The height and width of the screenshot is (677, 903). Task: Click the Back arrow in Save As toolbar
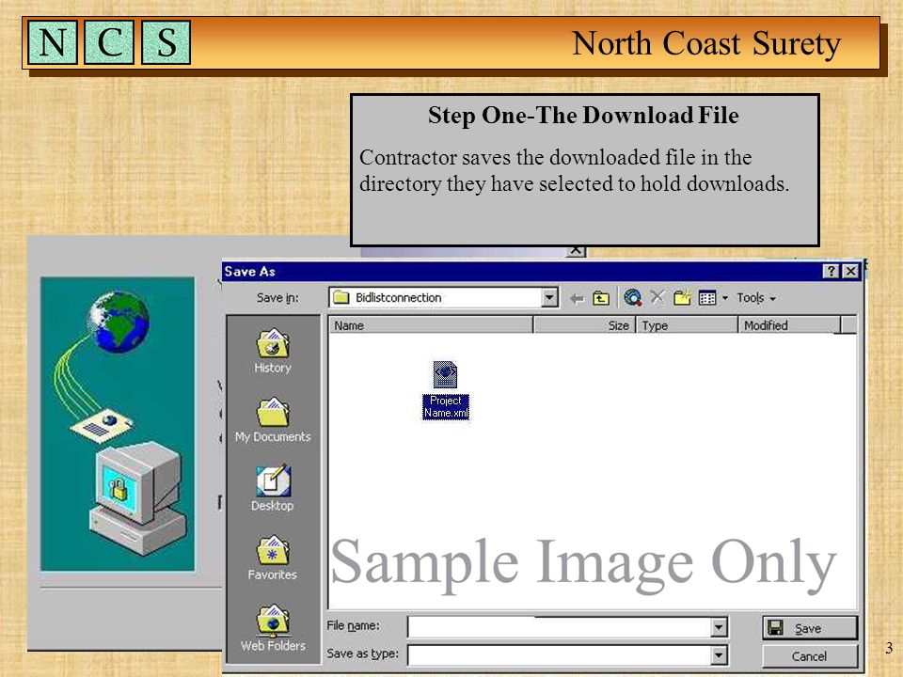(x=577, y=298)
